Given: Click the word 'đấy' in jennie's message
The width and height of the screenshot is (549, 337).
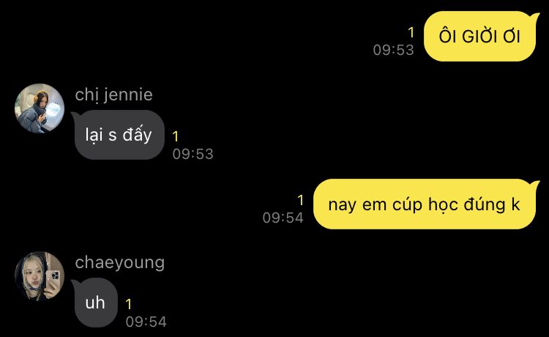Looking at the screenshot, I should pyautogui.click(x=138, y=135).
